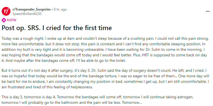Open the r/Transgender_Surgeries community link
The width and height of the screenshot is (213, 106).
click(x=31, y=9)
